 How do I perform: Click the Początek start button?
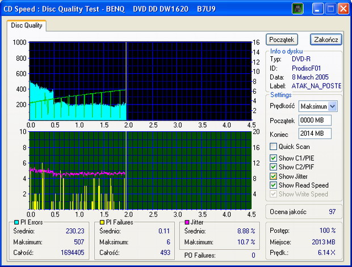coord(282,40)
